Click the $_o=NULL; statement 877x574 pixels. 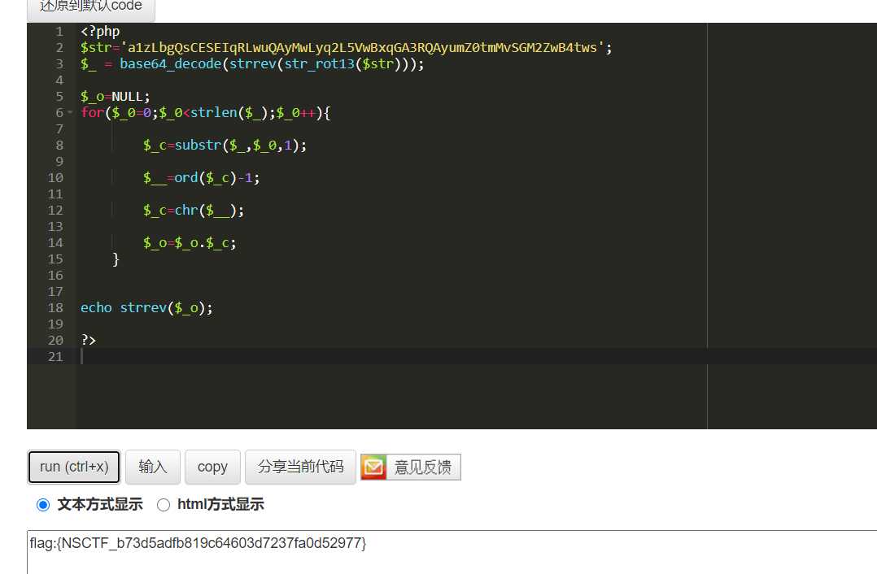116,97
